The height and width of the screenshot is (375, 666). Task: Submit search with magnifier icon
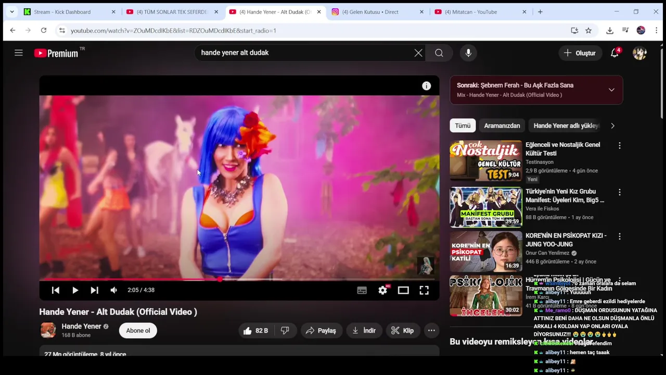click(439, 53)
